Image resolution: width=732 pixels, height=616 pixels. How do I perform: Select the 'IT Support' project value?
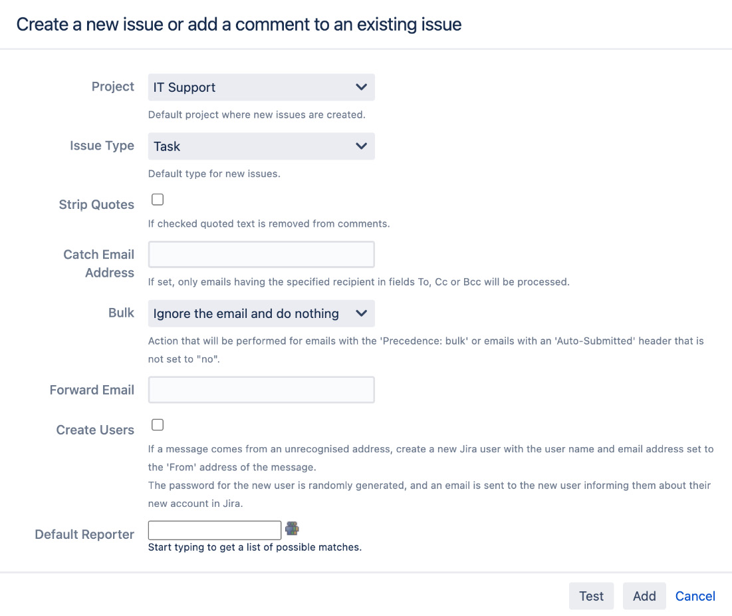[261, 87]
